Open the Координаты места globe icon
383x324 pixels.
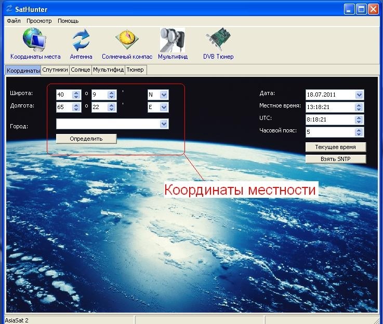35,40
